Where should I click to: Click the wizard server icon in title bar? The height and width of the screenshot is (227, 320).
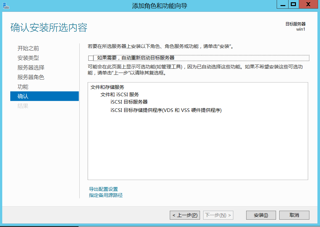pos(6,6)
